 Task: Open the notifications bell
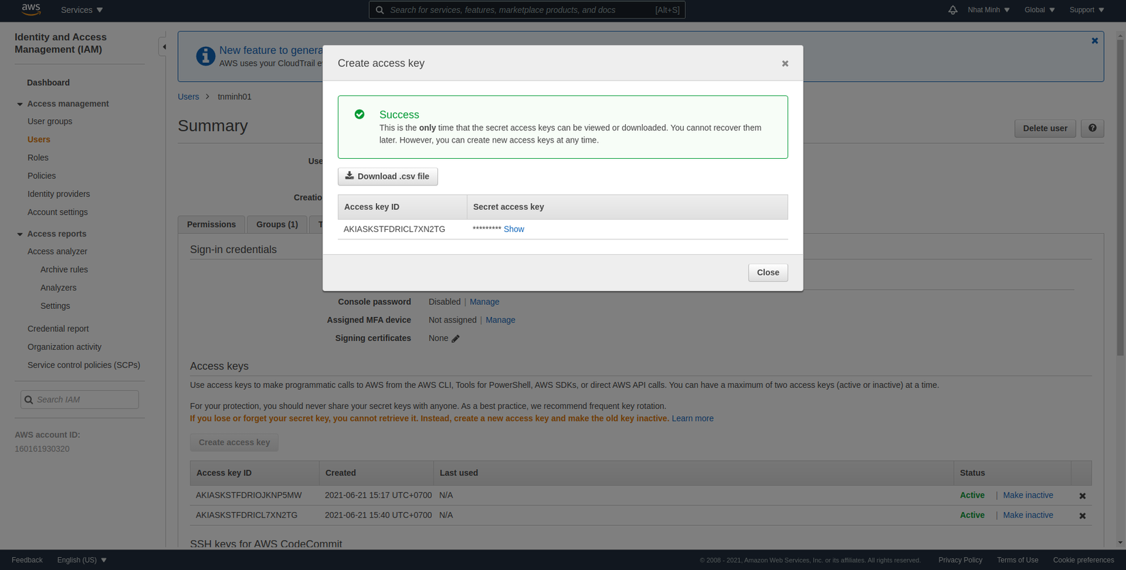coord(953,10)
